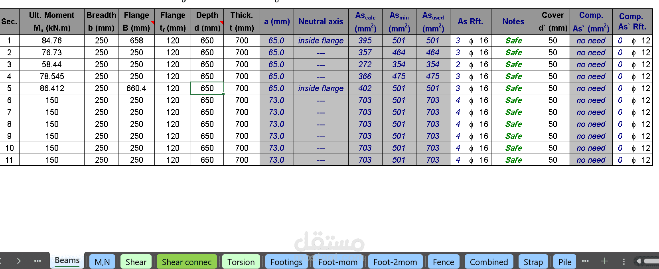
Task: Open the Footings sheet tab
Action: pyautogui.click(x=286, y=262)
